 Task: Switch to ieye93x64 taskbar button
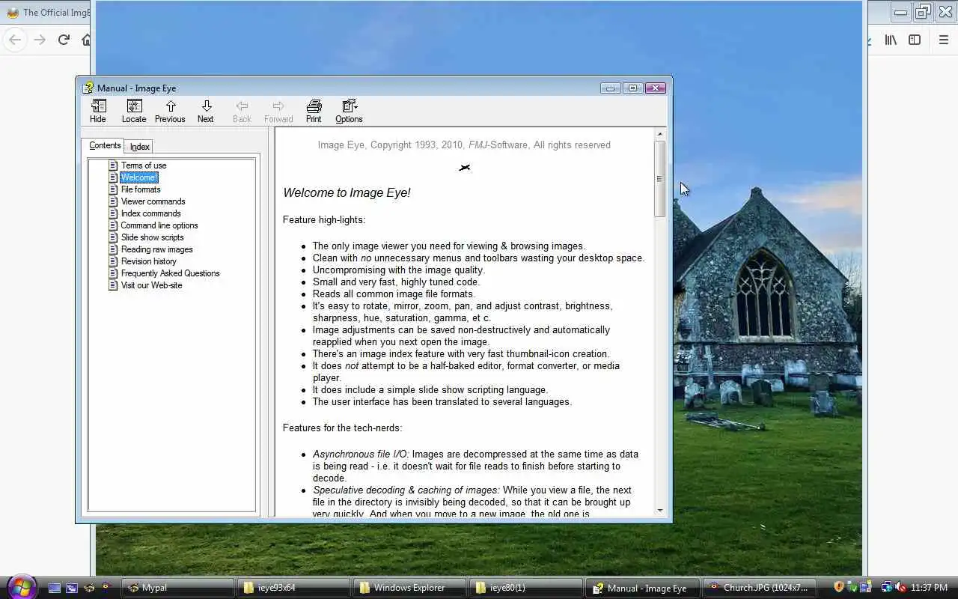[294, 588]
